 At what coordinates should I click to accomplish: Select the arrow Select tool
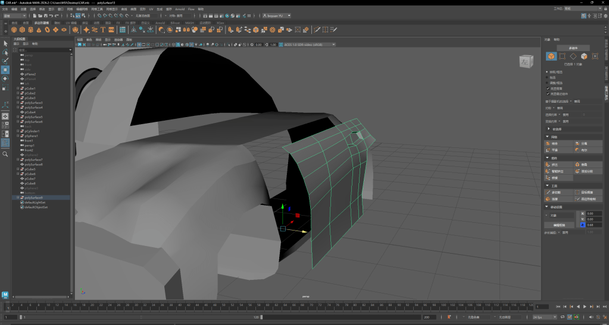tap(5, 43)
